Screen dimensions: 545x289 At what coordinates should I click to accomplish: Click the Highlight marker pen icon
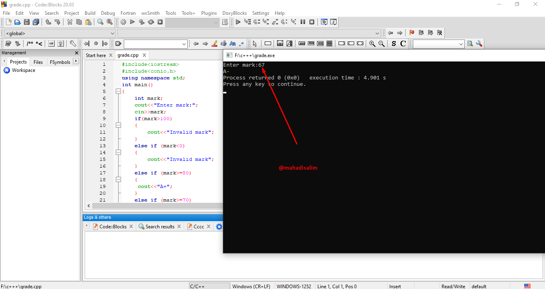214,44
